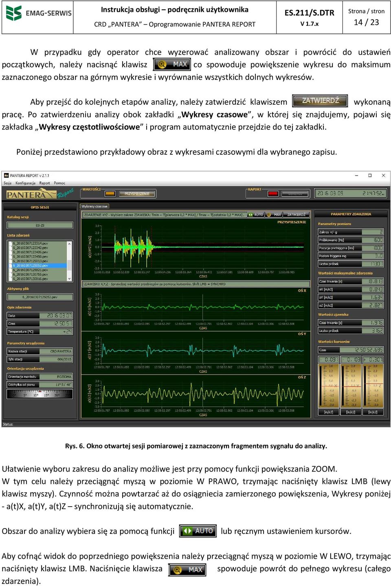Image resolution: width=391 pixels, height=586 pixels.
Task: Click the date and time display in the top bar
Action: tap(350, 193)
